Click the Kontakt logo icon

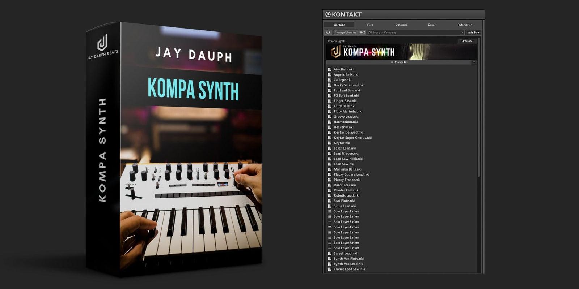328,14
